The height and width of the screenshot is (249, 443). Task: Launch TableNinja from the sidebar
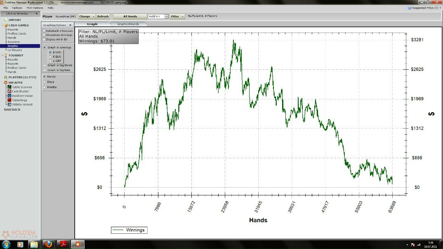tap(9, 100)
